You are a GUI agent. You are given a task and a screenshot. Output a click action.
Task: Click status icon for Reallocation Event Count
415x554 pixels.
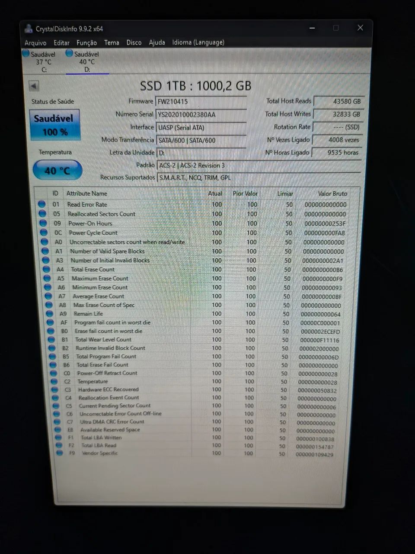[x=55, y=398]
